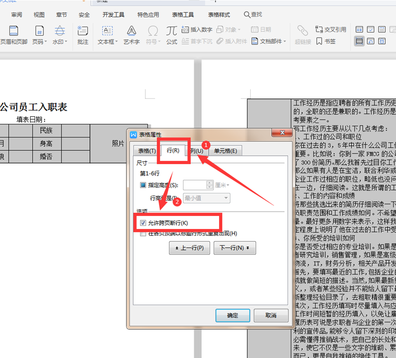Viewport: 396px width, 358px height.
Task: Open the Special Apps (特色应用) tab
Action: [x=148, y=15]
